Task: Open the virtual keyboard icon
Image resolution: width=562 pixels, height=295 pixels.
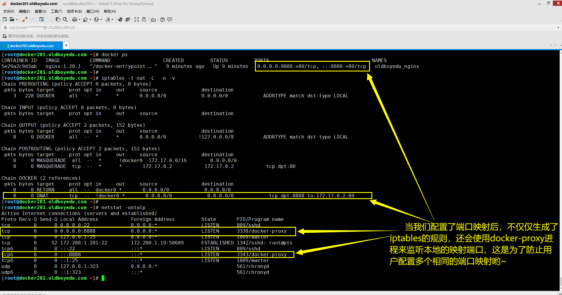Action: pos(153,20)
